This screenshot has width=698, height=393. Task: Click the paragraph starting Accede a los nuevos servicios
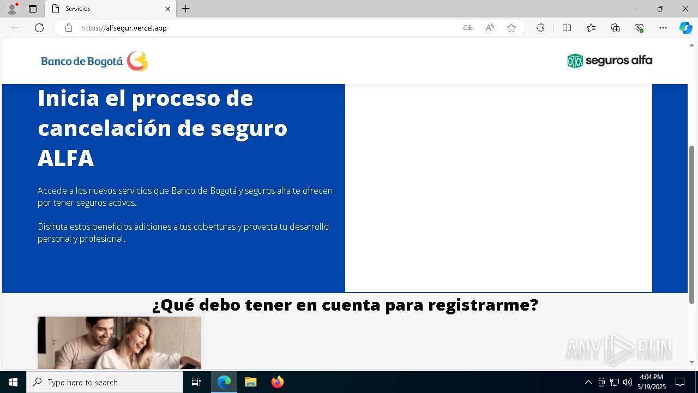tap(185, 196)
